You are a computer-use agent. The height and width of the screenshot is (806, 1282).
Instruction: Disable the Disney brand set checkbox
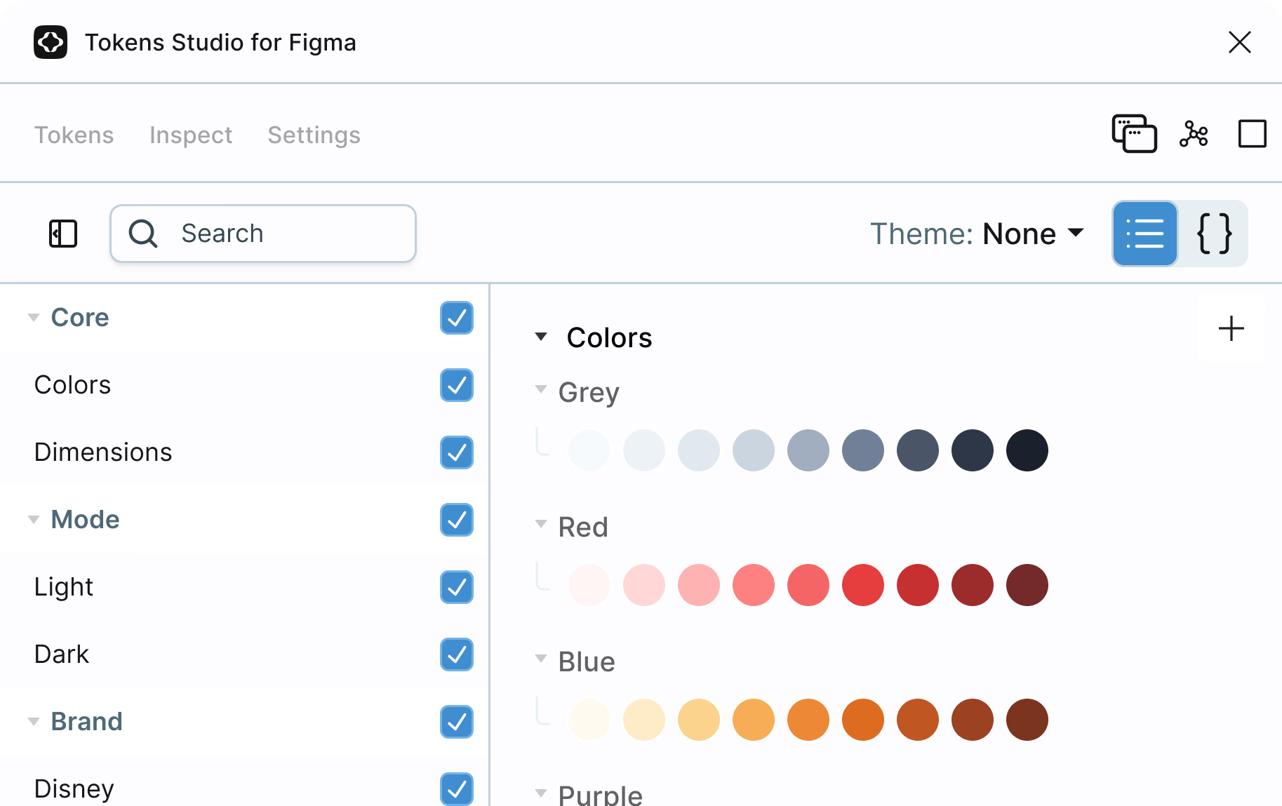(457, 788)
